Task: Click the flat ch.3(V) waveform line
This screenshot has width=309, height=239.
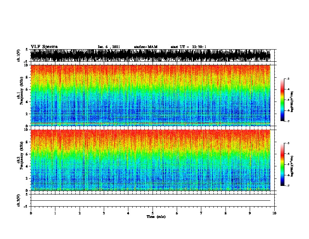Action: click(x=151, y=201)
